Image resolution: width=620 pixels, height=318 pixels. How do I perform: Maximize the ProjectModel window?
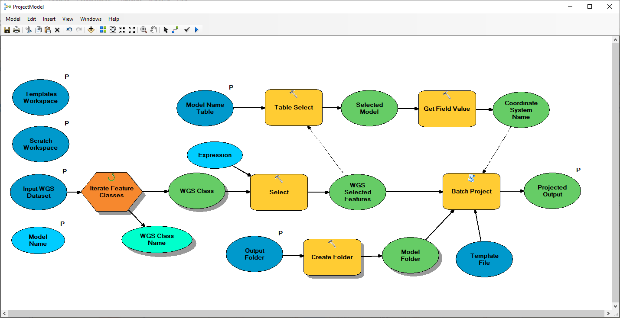590,6
